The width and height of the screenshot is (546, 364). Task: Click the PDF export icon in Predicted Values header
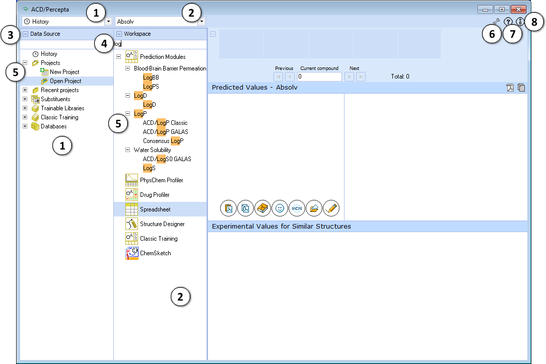coord(510,88)
